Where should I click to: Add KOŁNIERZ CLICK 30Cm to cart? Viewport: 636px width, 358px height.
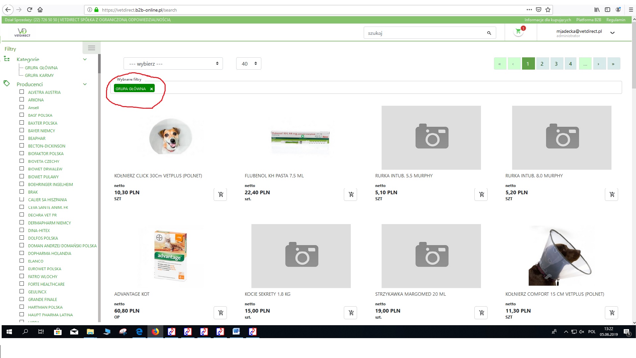click(x=221, y=195)
